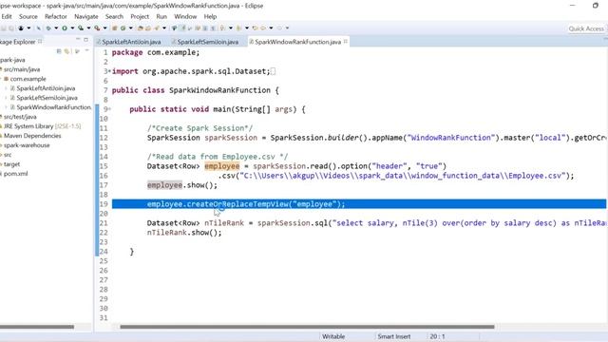The height and width of the screenshot is (342, 608).
Task: Close the SparkWindowRankFunction.java tab
Action: 346,42
